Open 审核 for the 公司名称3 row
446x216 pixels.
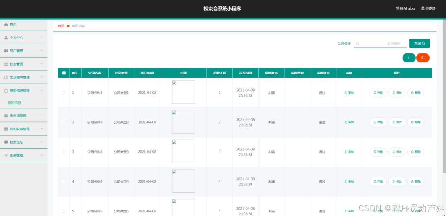point(349,152)
